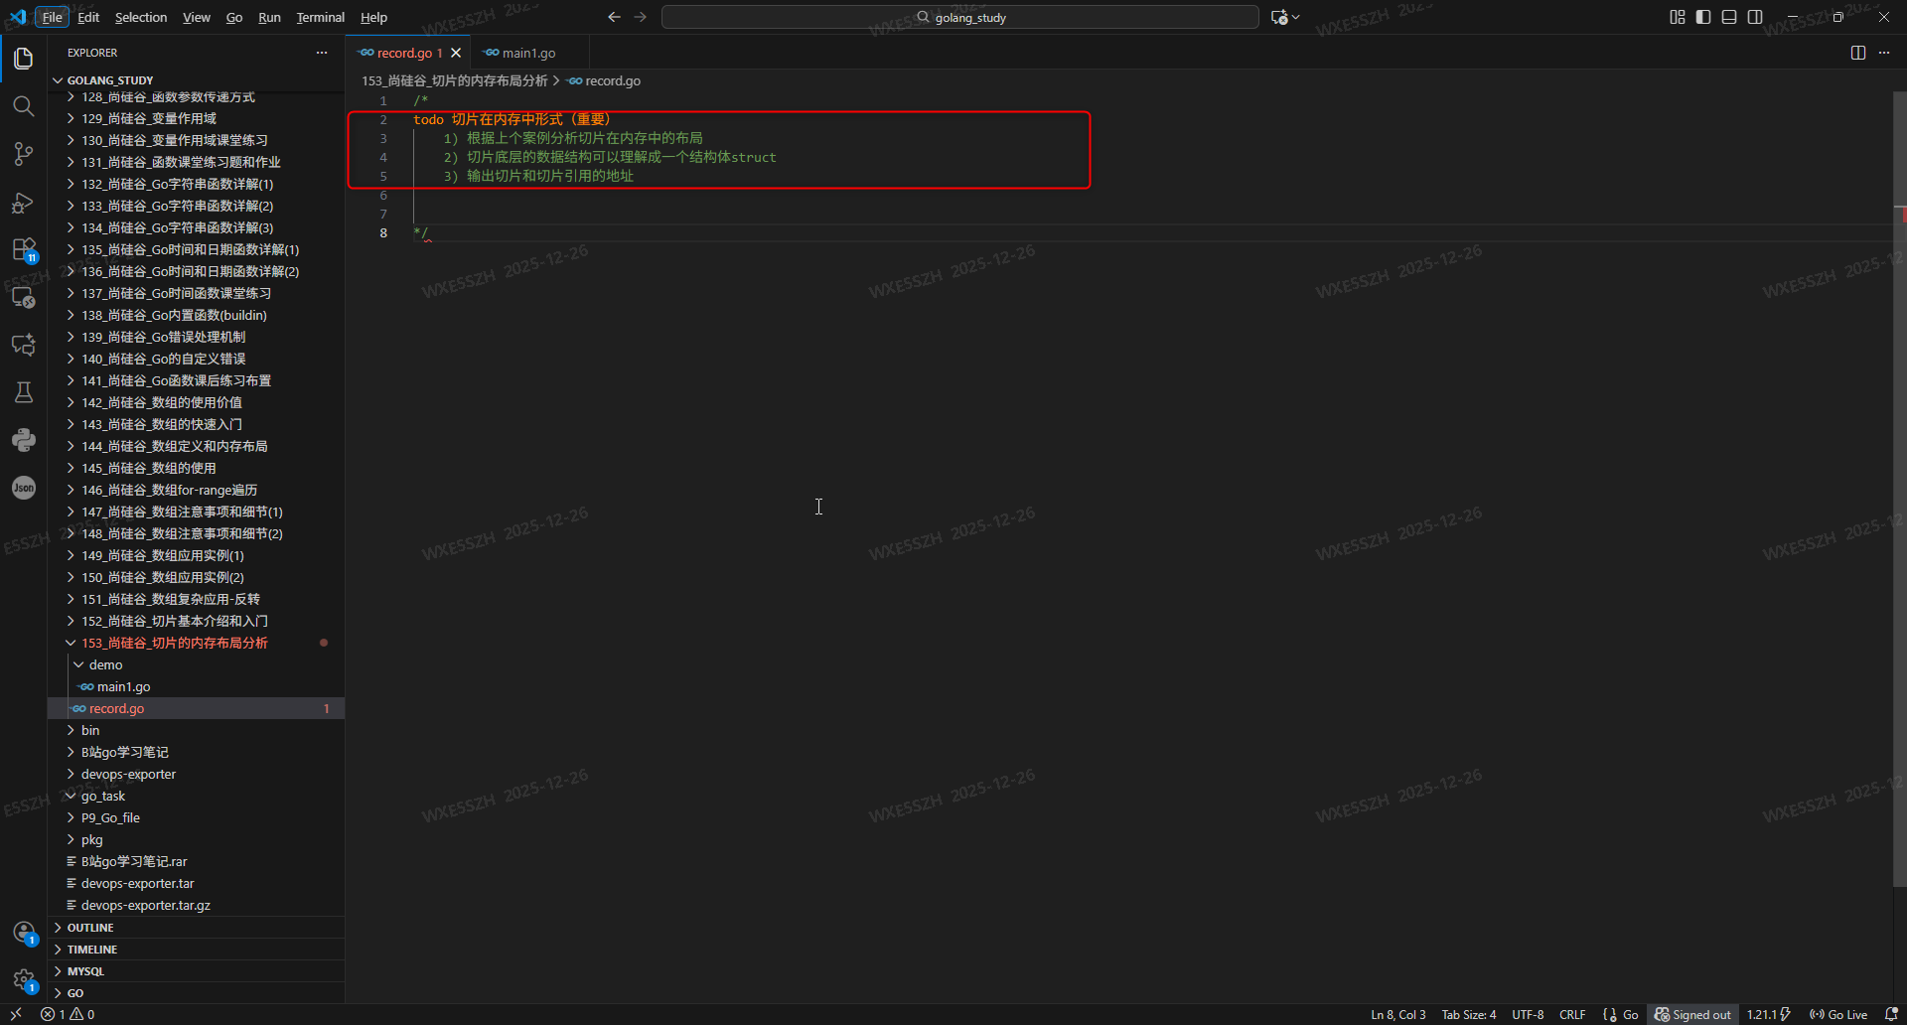
Task: Open the Help menu
Action: 373,17
